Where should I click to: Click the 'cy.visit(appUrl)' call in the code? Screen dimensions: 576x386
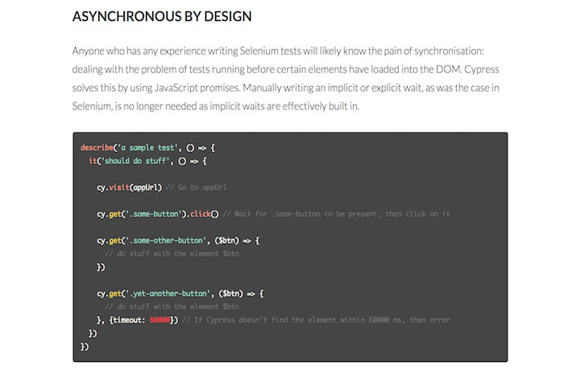tap(130, 187)
